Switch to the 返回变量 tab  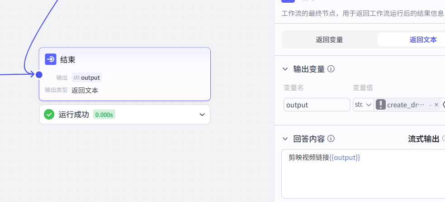coord(329,39)
